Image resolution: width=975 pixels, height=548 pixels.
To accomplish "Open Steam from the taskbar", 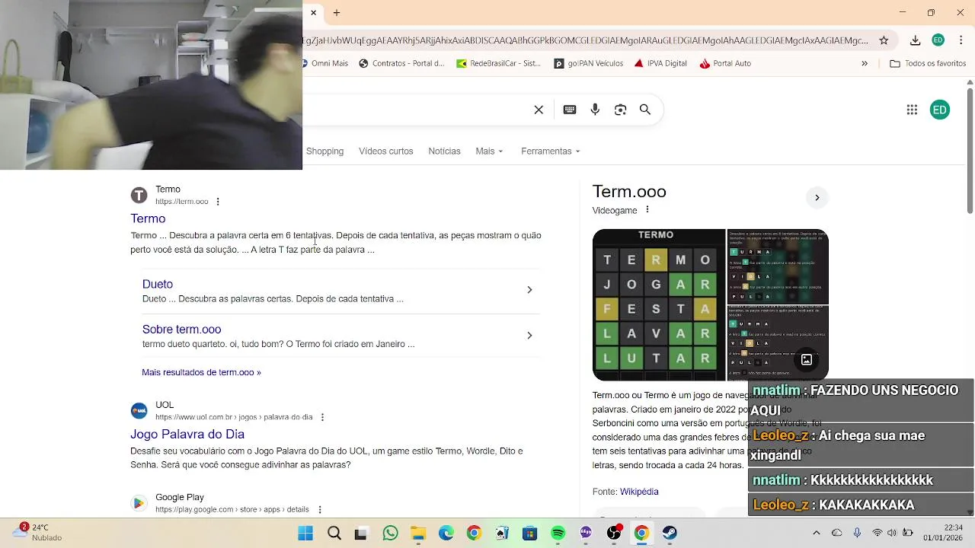I will [x=670, y=533].
